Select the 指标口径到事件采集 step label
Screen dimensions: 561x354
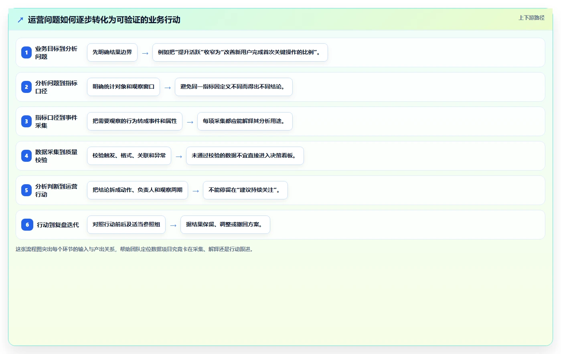point(56,121)
